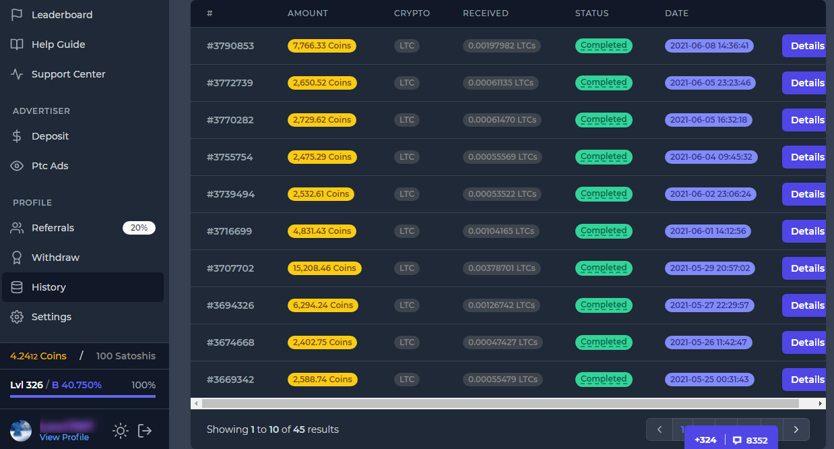Viewport: 834px width, 449px height.
Task: Open Details for withdrawal #3755754
Action: (805, 157)
